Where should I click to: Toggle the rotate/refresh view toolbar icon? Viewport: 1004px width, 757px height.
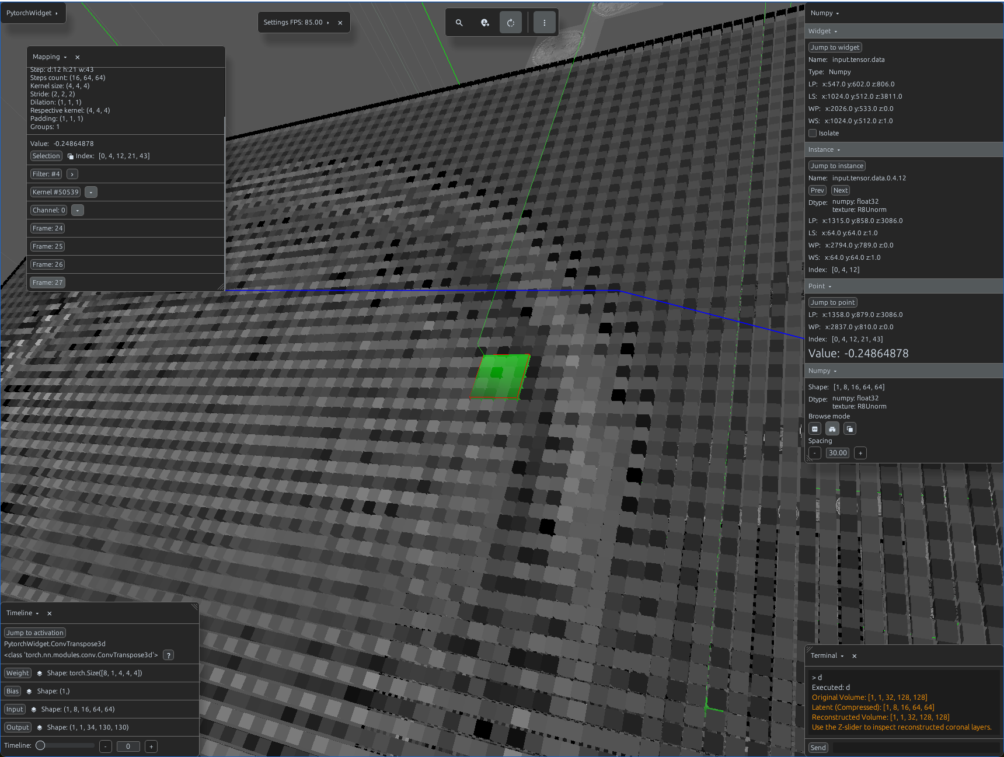click(511, 23)
